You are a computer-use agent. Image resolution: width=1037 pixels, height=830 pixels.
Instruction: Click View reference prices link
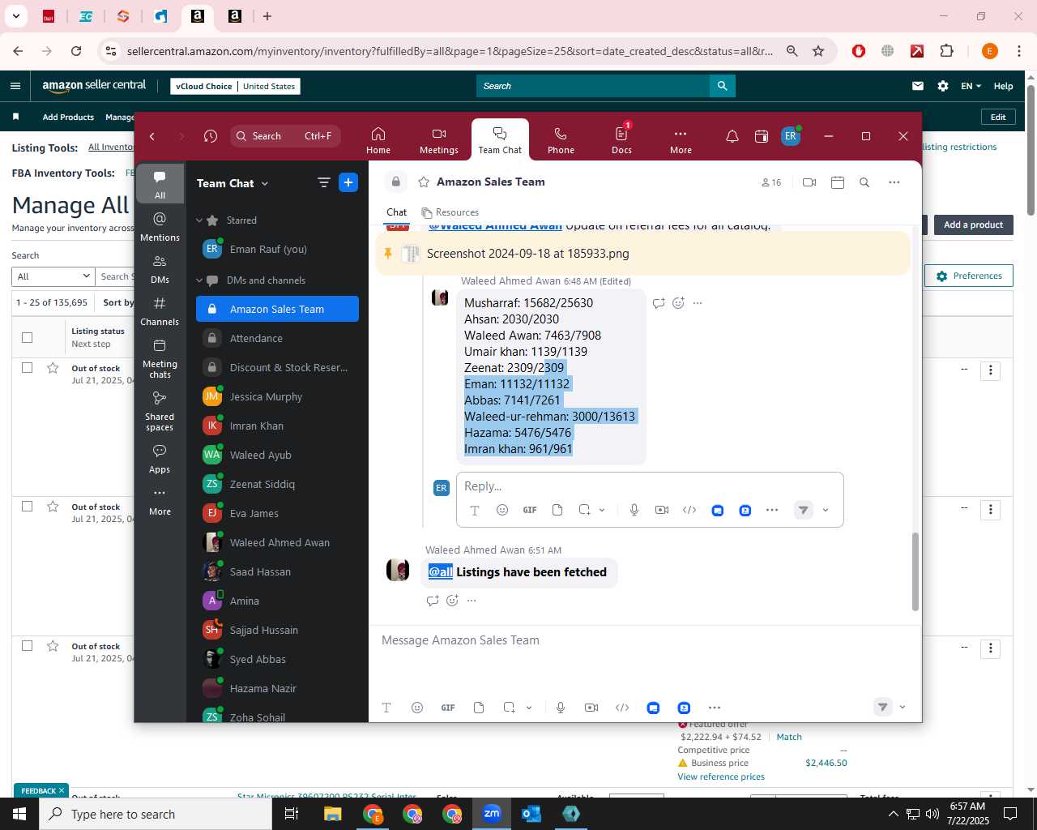(x=721, y=777)
